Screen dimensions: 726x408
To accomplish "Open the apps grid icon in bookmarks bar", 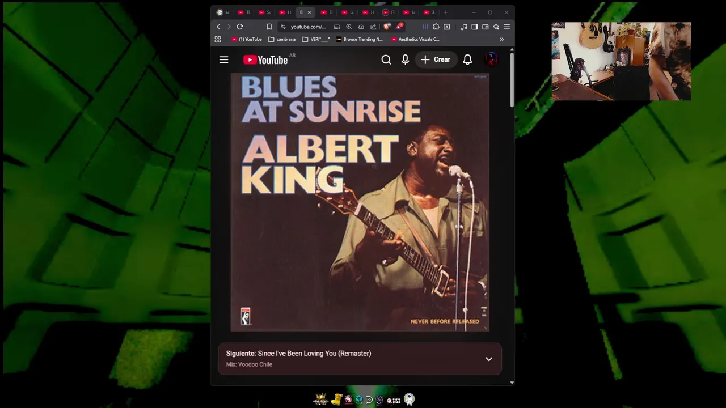I will (218, 39).
